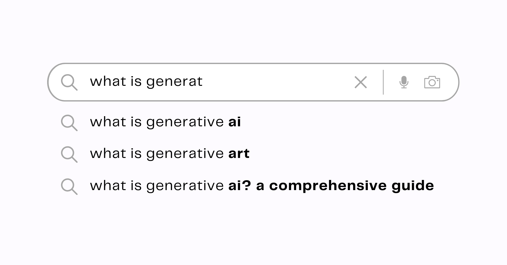This screenshot has height=265, width=507.
Task: Click the magnifier icon beside the comprehensive guide suggestion
Action: (69, 186)
